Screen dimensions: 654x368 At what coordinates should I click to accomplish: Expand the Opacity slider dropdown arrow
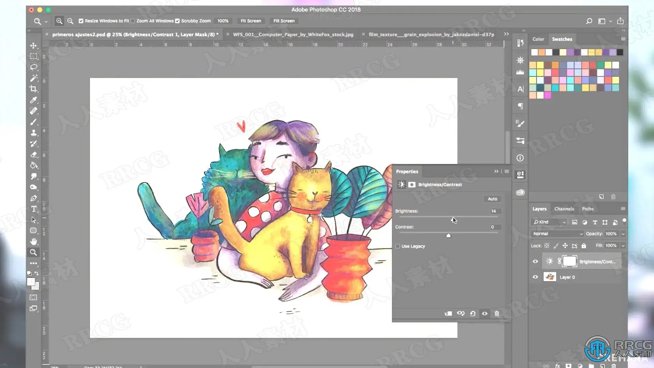pyautogui.click(x=623, y=234)
